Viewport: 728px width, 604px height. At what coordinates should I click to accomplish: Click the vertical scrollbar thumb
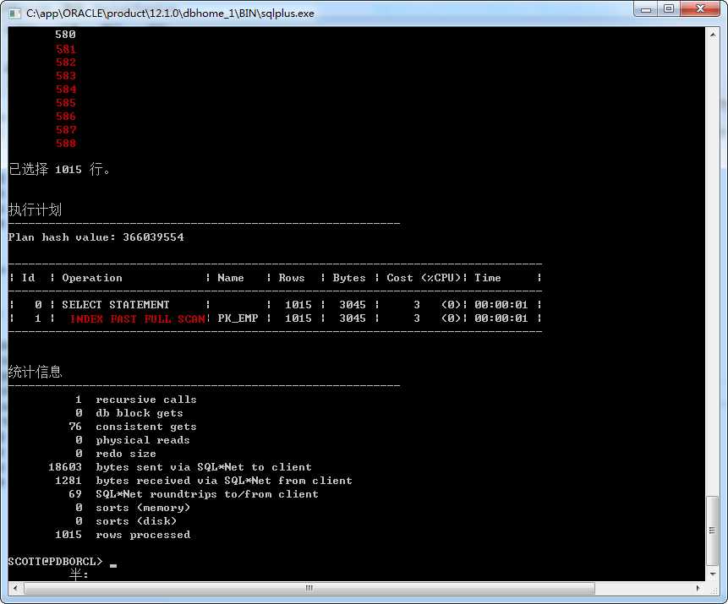pos(712,531)
